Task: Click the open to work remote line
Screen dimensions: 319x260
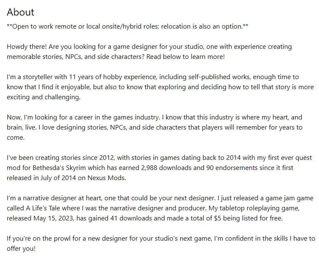Action: [x=128, y=27]
